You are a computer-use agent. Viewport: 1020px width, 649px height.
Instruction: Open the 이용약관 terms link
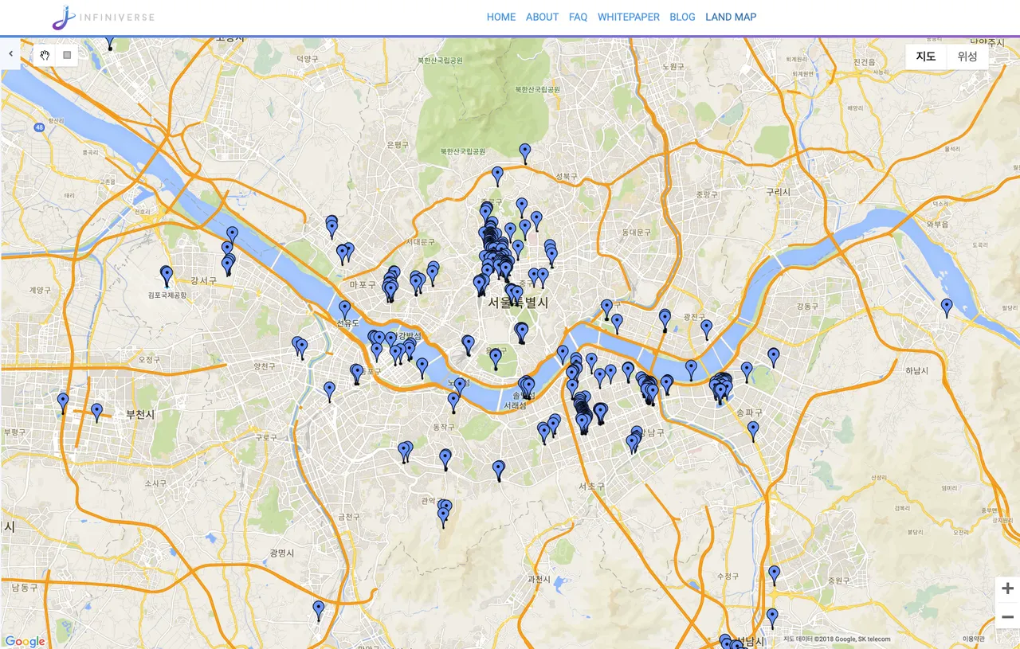974,639
